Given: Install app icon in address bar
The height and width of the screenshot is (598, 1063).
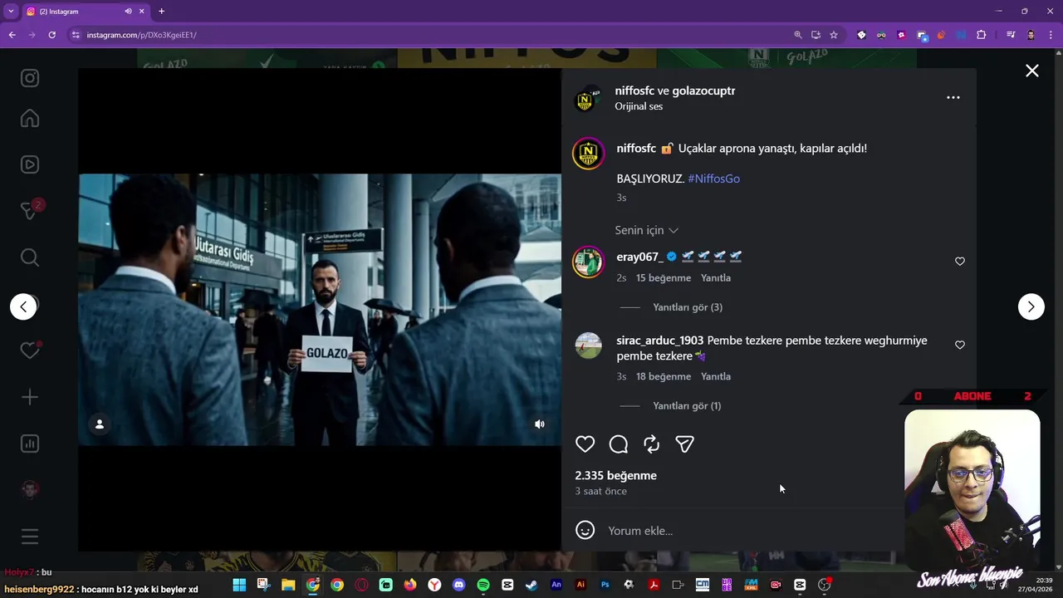Looking at the screenshot, I should (816, 35).
